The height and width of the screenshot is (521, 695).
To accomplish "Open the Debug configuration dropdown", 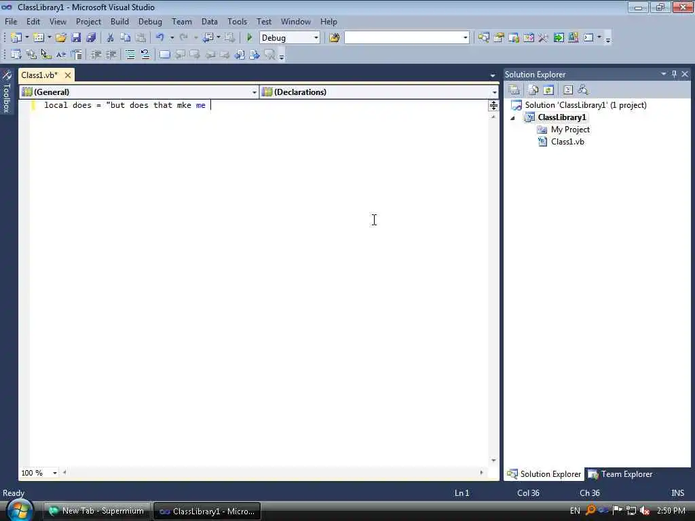I will 316,38.
